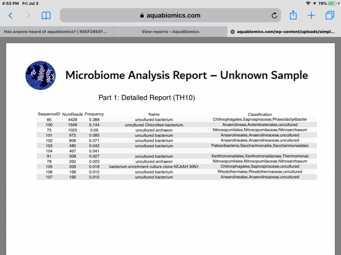The image size is (341, 255).
Task: Select SequenceID cell 101
Action: tap(49, 135)
